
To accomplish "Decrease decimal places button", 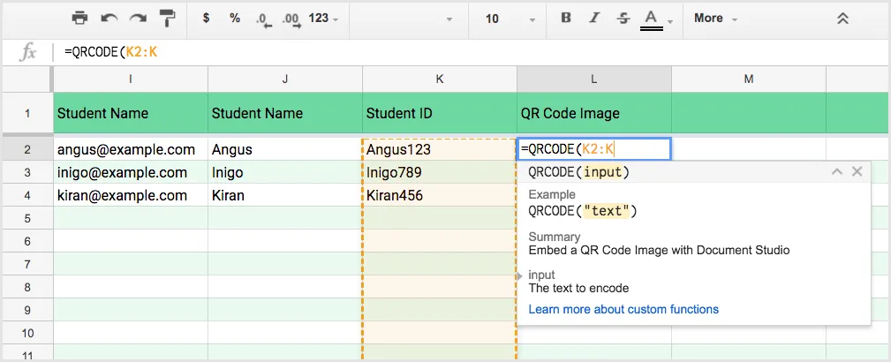I will [x=262, y=19].
